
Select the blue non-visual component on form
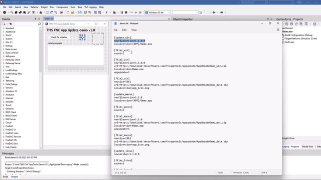click(x=82, y=37)
